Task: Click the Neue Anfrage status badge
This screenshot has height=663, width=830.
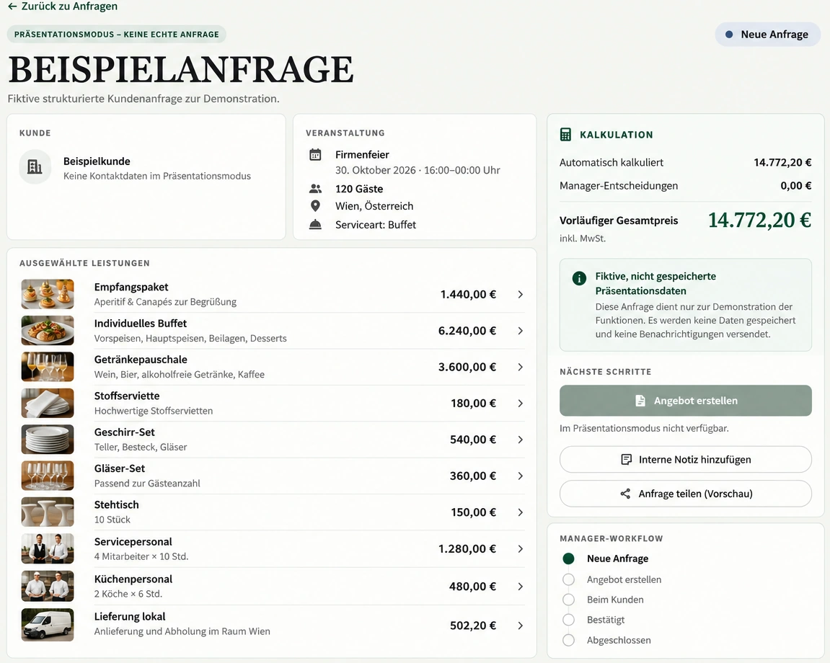Action: click(767, 35)
